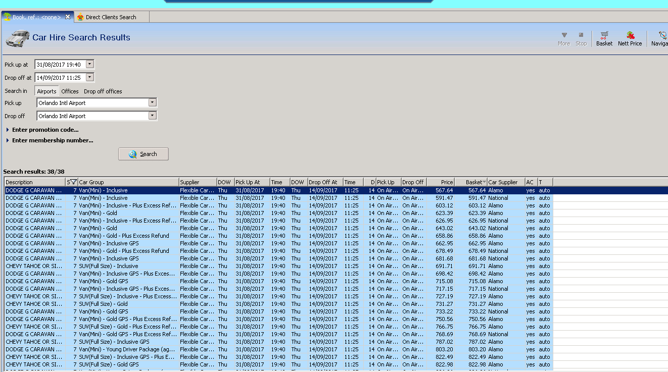Select the result row priced 626.95

pyautogui.click(x=278, y=221)
